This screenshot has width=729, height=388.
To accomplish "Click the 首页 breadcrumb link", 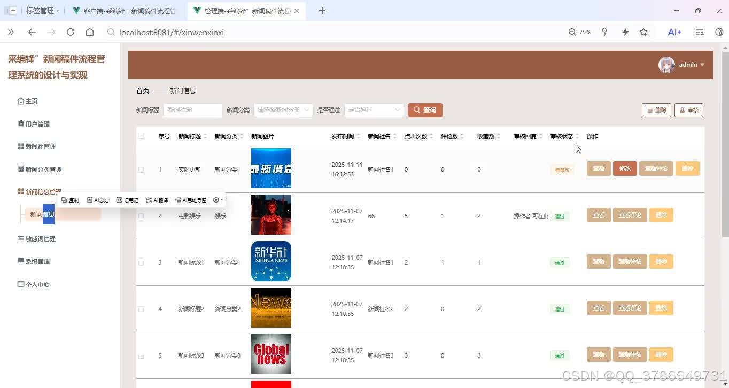I will [143, 91].
